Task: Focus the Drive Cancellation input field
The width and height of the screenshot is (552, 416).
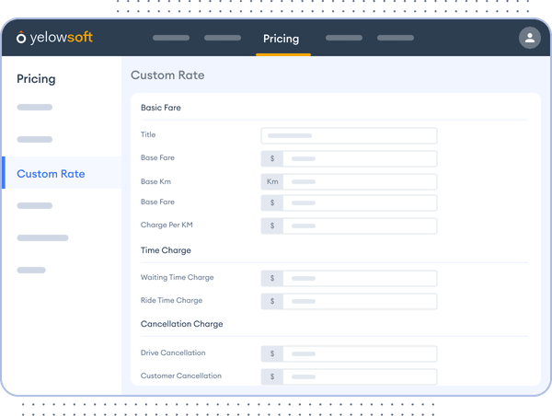Action: pyautogui.click(x=360, y=353)
